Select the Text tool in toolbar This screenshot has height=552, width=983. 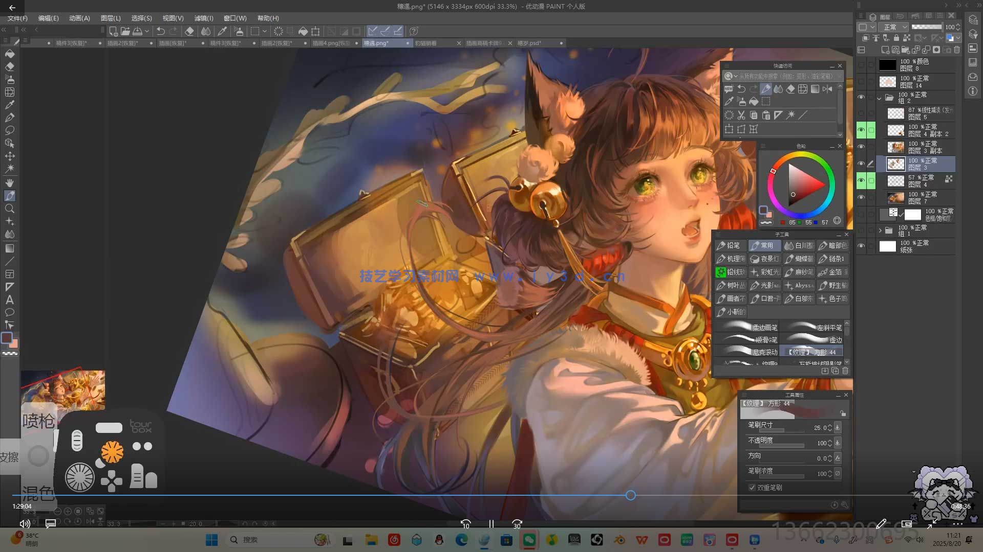9,300
